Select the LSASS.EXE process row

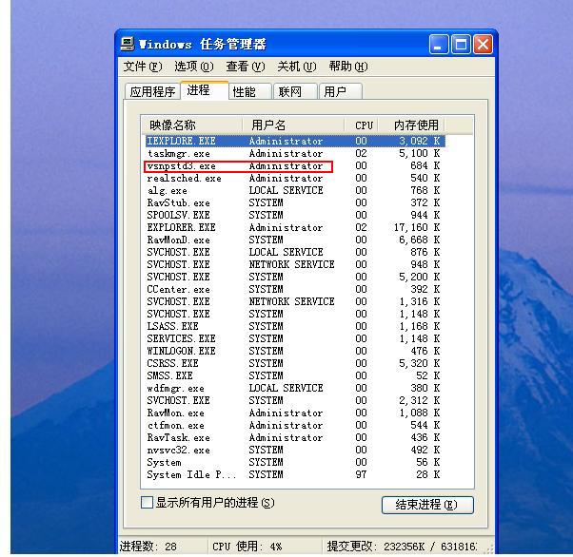click(x=295, y=326)
